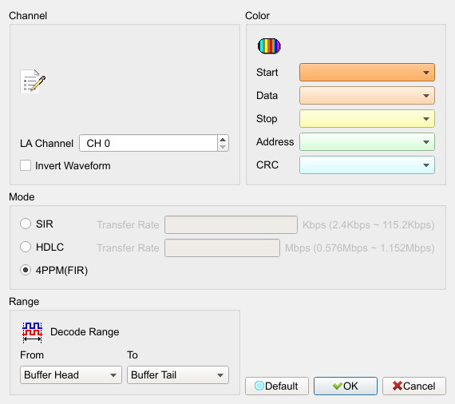Confirm settings with OK button

(x=346, y=386)
